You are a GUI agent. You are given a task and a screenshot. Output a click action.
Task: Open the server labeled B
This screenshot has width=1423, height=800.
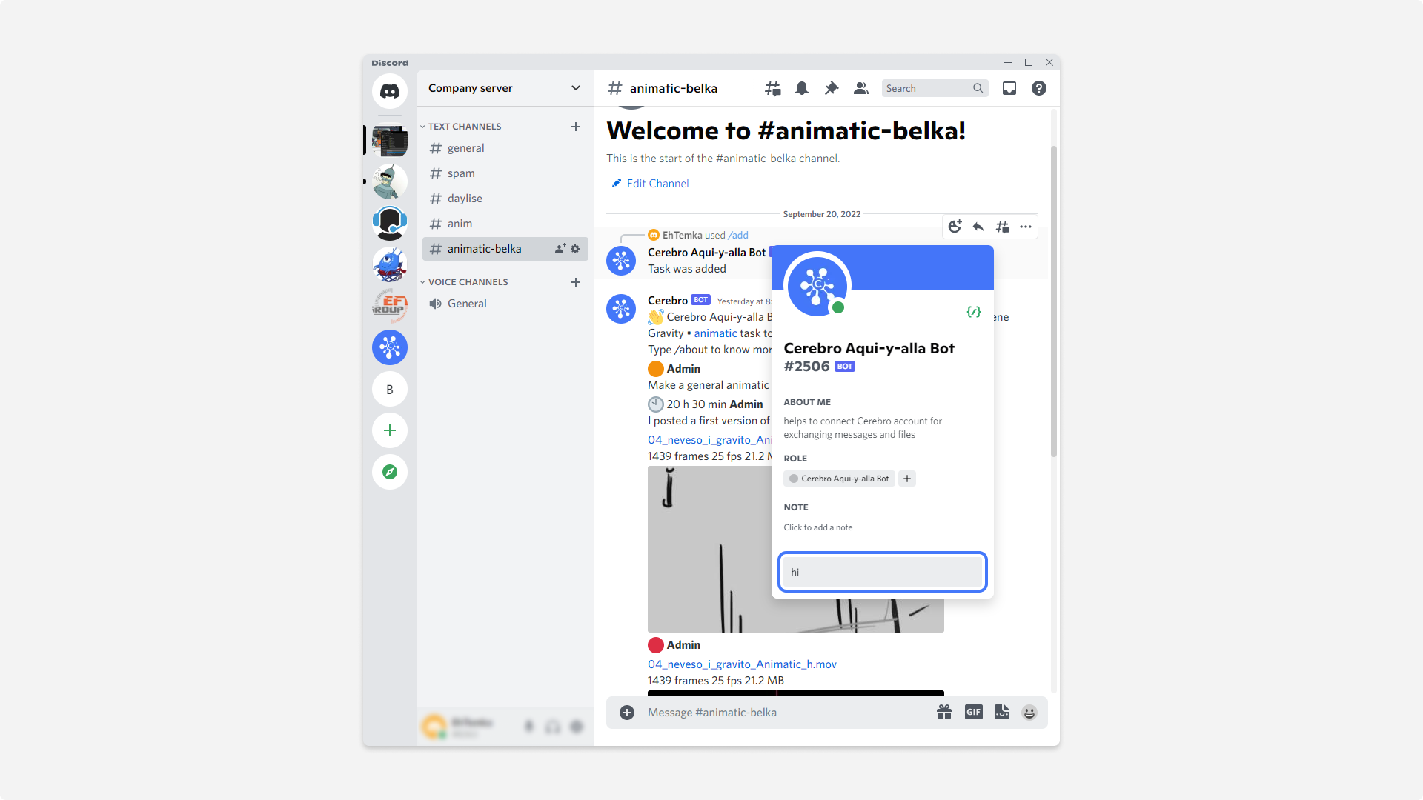[x=390, y=389]
